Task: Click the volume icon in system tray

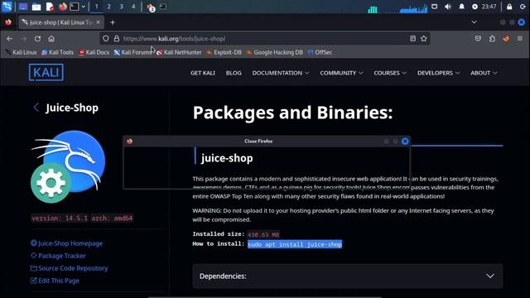Action: (x=448, y=7)
